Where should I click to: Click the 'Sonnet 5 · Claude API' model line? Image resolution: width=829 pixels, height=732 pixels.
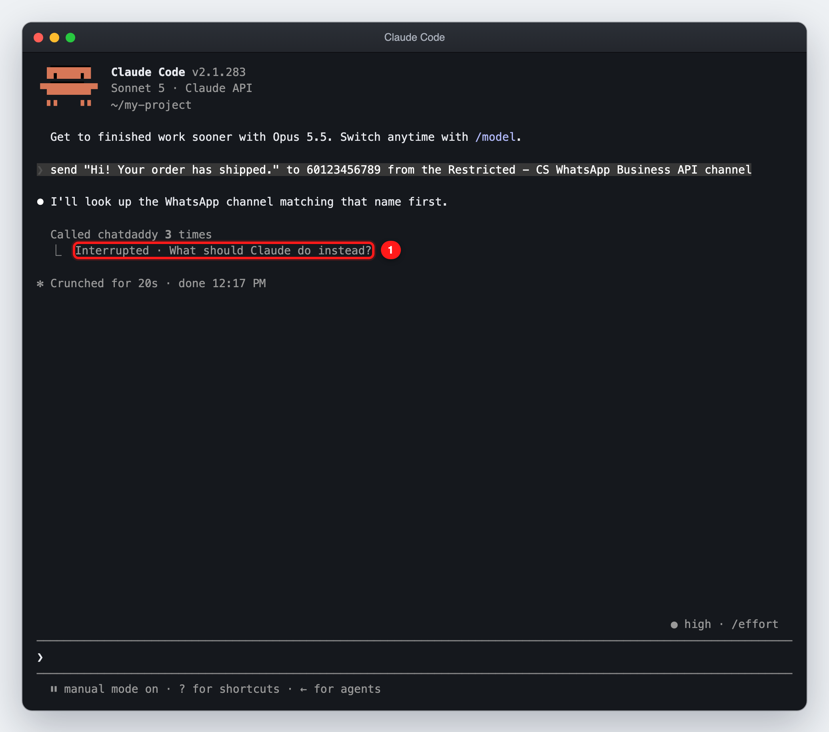click(181, 88)
